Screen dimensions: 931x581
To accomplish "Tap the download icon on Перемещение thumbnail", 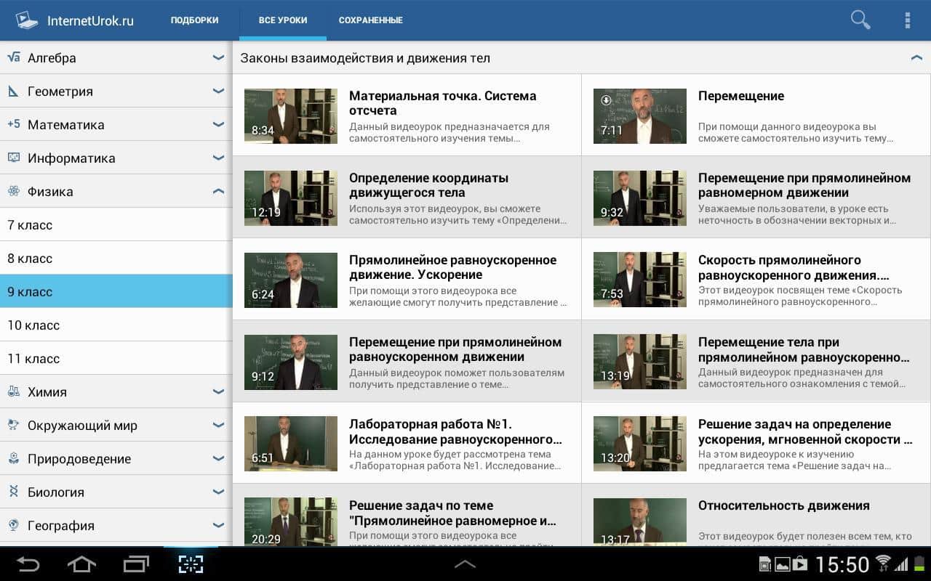I will click(606, 100).
